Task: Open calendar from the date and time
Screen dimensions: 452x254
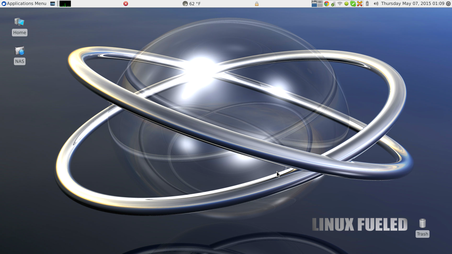Action: pos(413,4)
